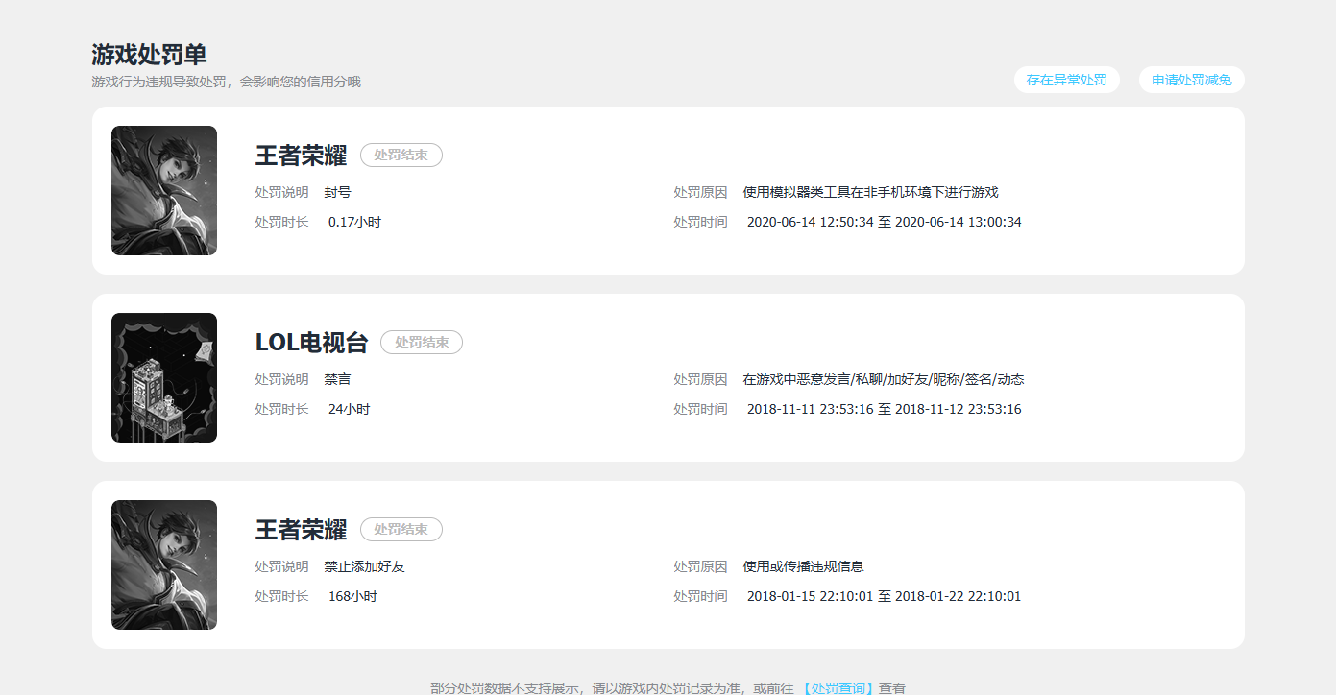The height and width of the screenshot is (695, 1336).
Task: Open the 申请处罚减免 request button
Action: tap(1192, 80)
